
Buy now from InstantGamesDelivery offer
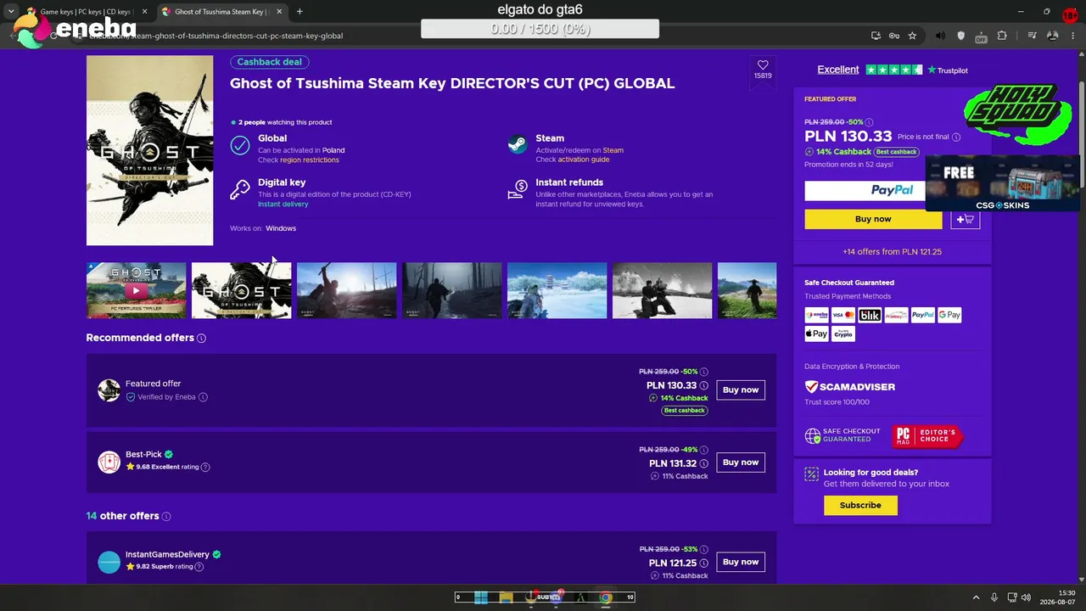pos(741,562)
